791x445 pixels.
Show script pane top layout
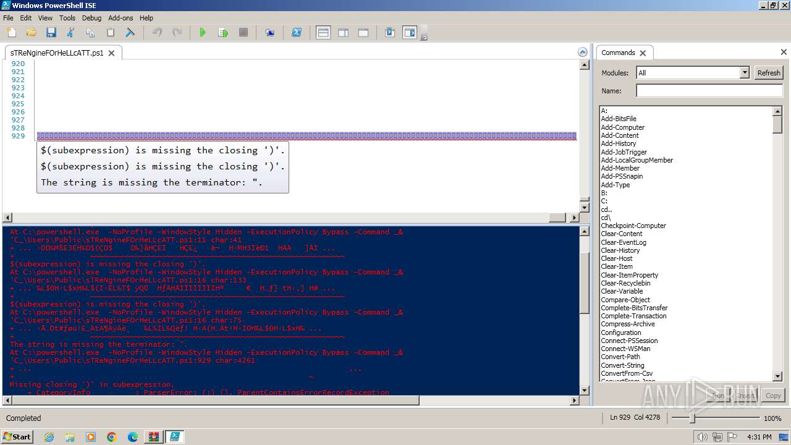pyautogui.click(x=323, y=32)
